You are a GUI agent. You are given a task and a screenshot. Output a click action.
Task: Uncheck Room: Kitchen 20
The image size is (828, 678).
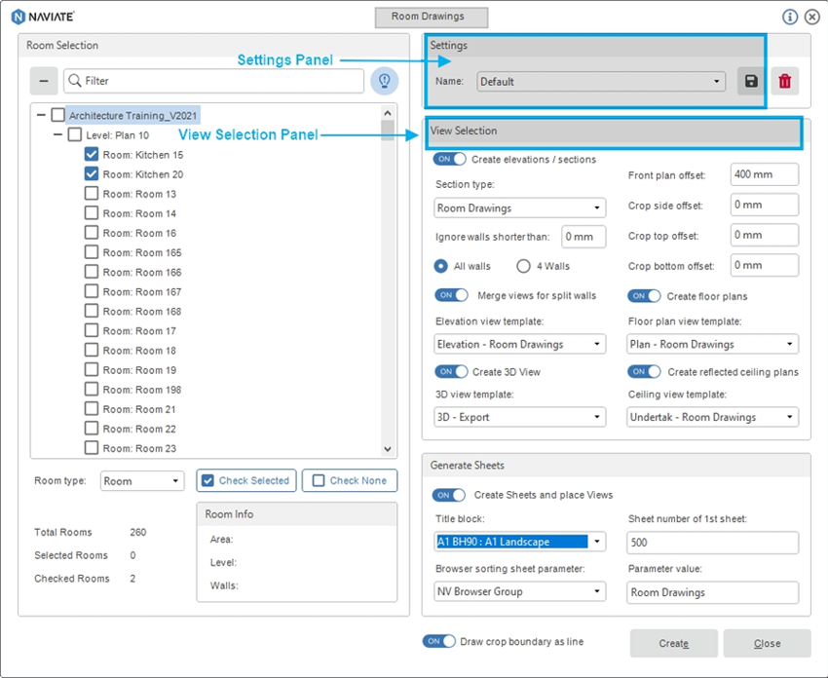(x=92, y=173)
